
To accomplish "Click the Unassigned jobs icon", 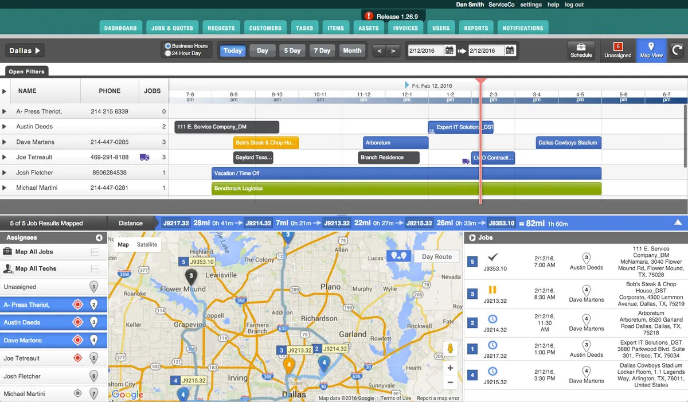I will point(617,48).
